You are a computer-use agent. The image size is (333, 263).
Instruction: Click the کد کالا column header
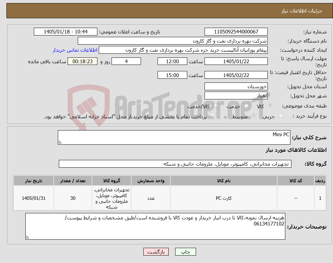coord(295,181)
